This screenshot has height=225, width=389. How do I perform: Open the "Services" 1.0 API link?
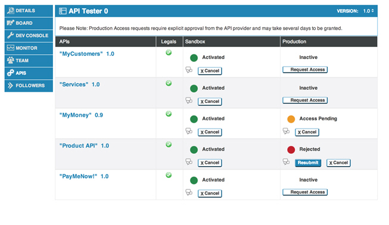[79, 85]
